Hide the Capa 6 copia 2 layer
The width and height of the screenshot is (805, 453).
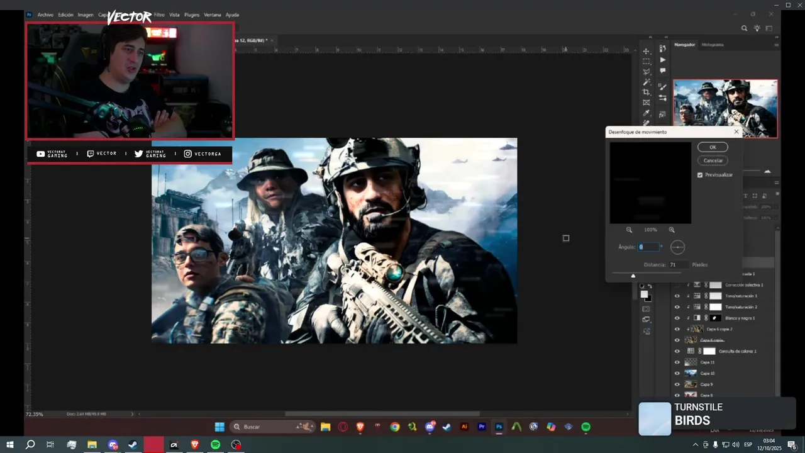677,329
